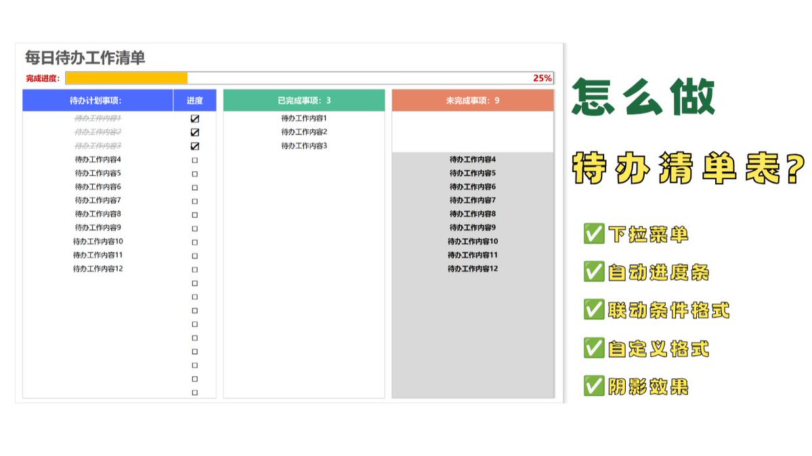Select the 完成进度 label
The image size is (812, 456).
[43, 78]
